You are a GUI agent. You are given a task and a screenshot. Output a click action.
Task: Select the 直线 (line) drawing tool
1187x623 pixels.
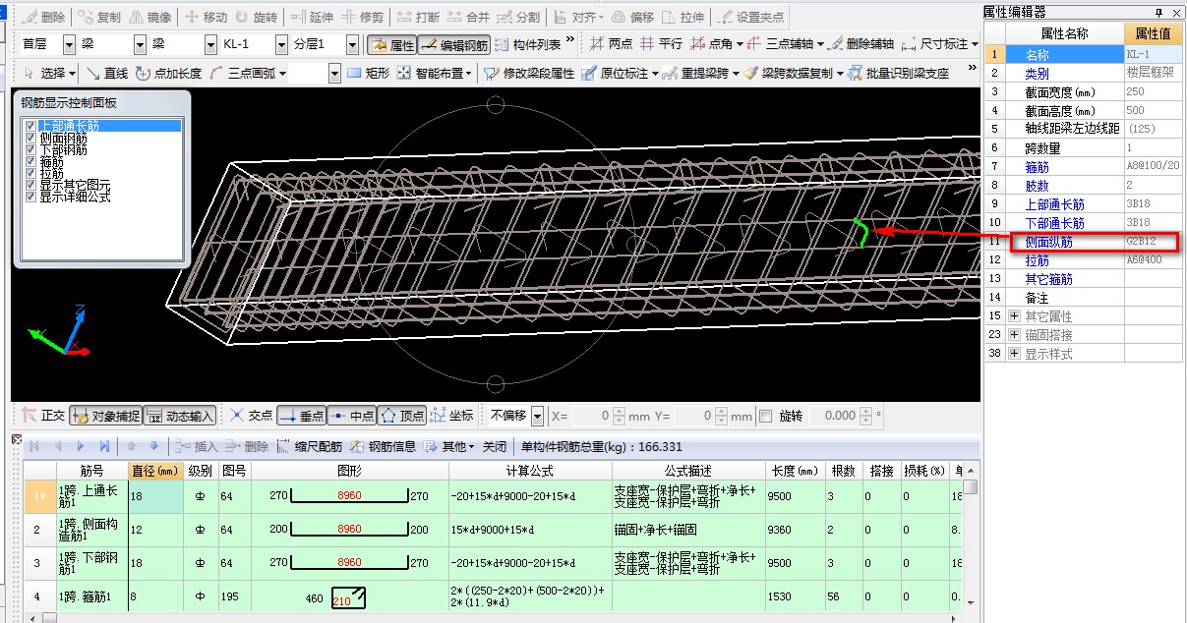107,73
